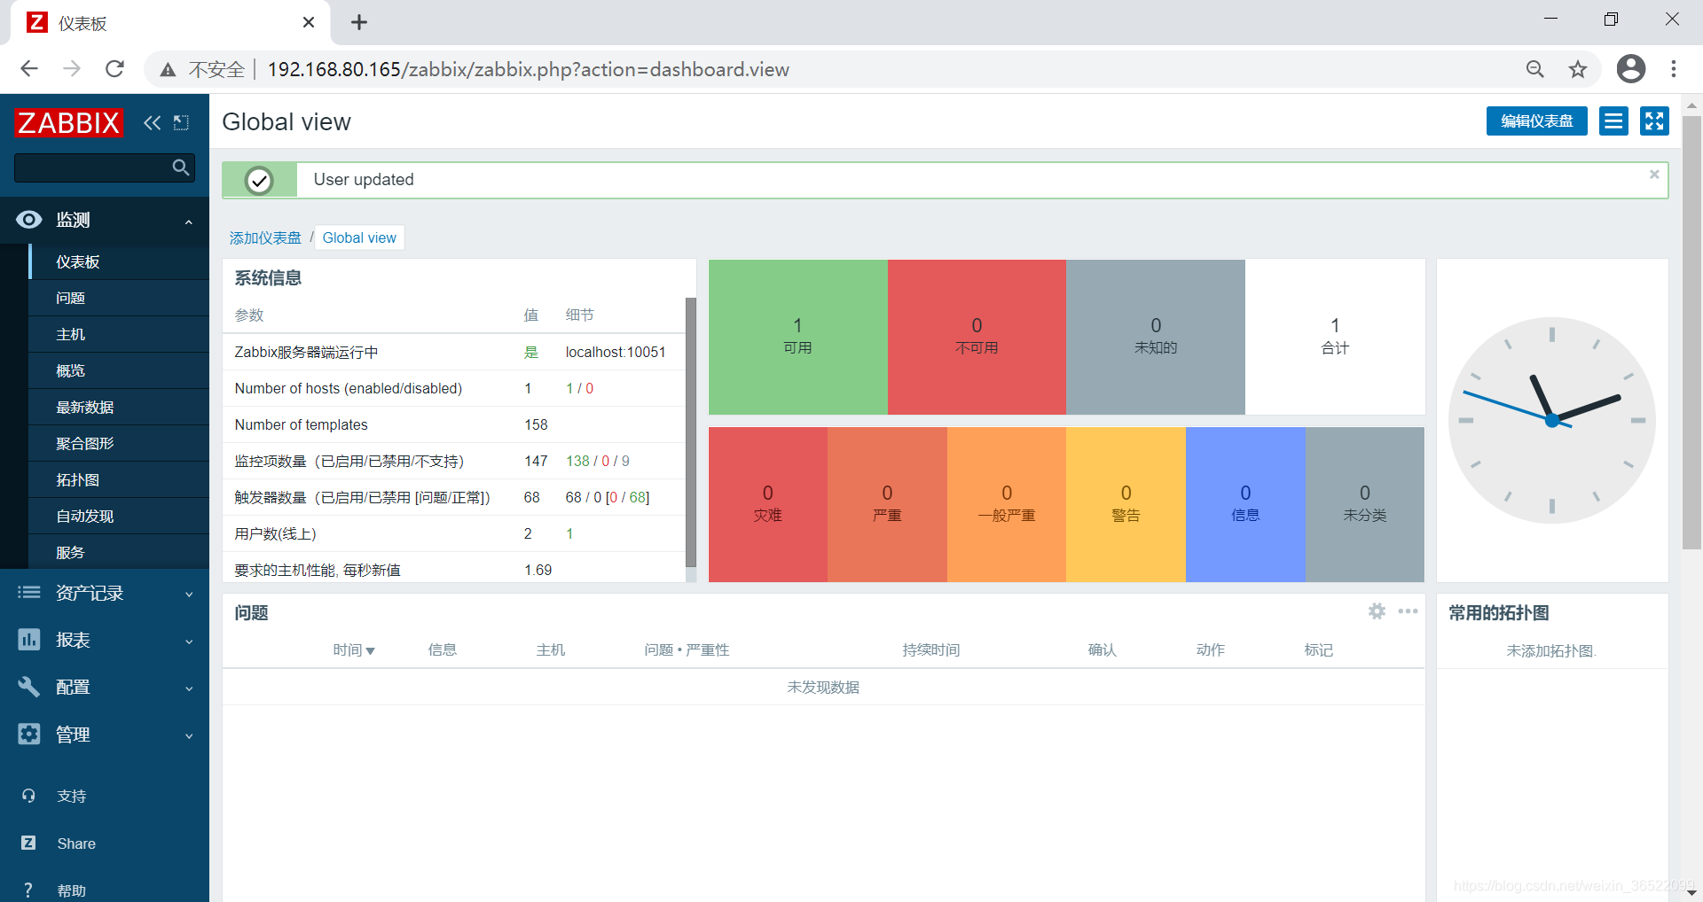Image resolution: width=1703 pixels, height=902 pixels.
Task: Open 问题 in the sidebar
Action: (x=120, y=298)
